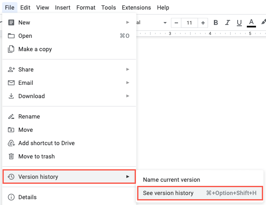
Task: Click the highlight color marker icon
Action: pos(263,22)
